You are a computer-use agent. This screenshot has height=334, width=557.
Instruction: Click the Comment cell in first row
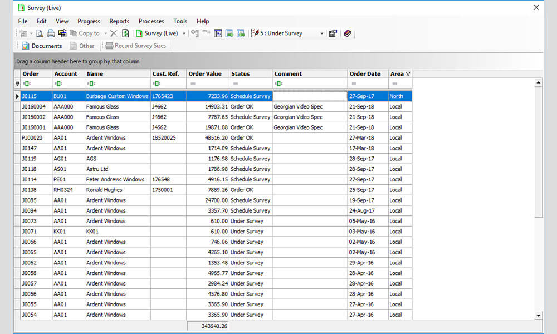(310, 96)
